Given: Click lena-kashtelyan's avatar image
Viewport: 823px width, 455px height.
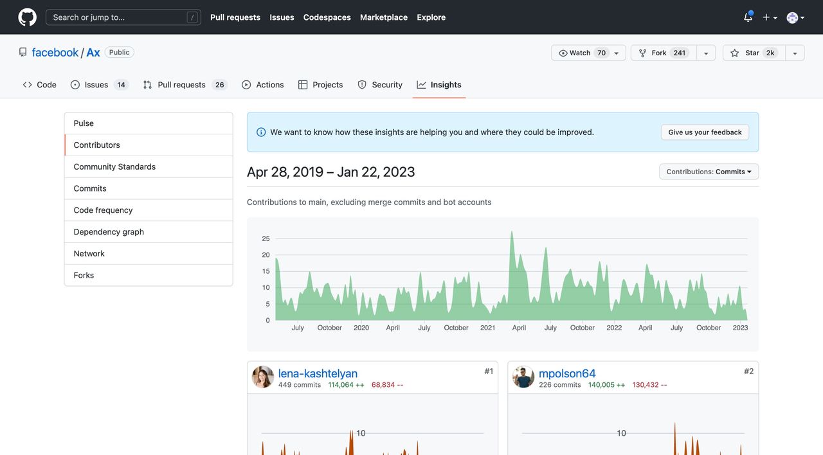Looking at the screenshot, I should click(x=263, y=377).
